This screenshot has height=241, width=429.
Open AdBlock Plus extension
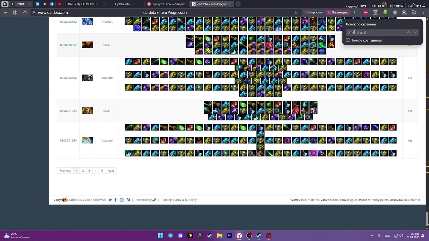click(x=366, y=12)
